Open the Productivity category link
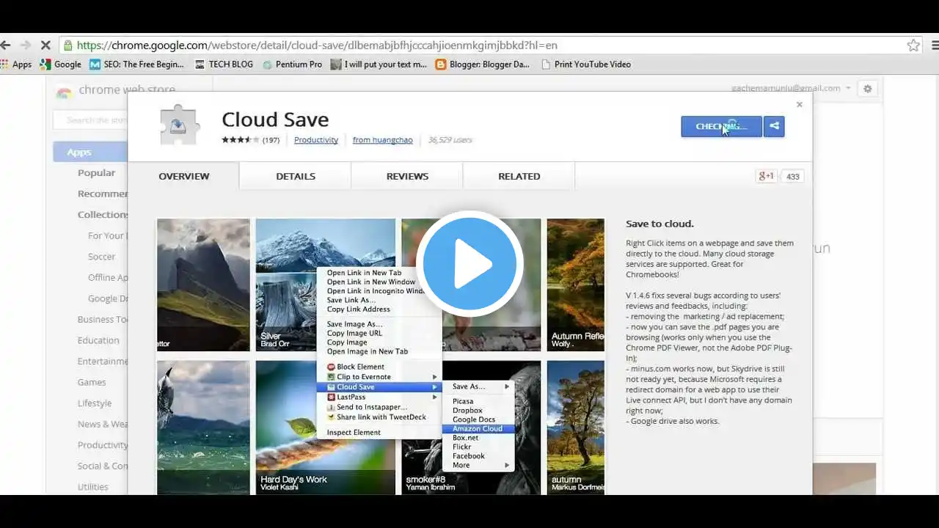This screenshot has width=939, height=528. pos(316,140)
